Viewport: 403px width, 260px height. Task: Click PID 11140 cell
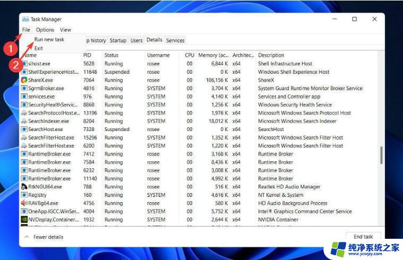[90, 178]
